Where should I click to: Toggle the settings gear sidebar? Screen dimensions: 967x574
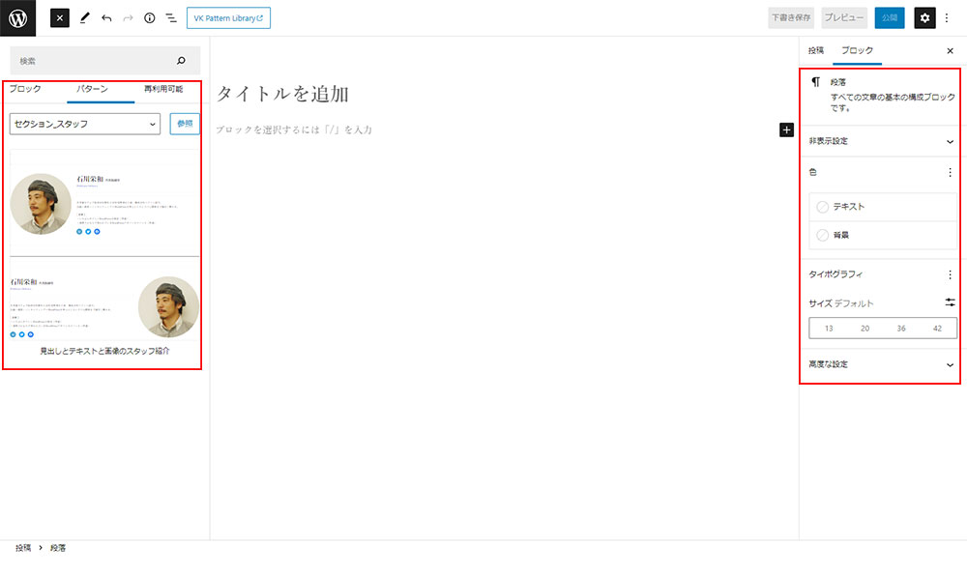tap(924, 17)
